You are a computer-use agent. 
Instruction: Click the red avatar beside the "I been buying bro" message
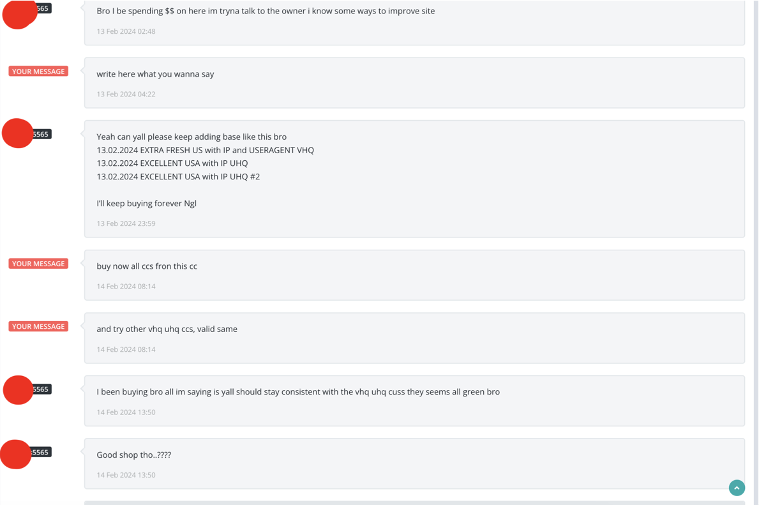click(x=18, y=389)
